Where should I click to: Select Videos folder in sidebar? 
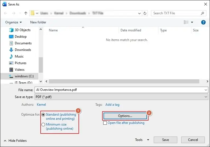point(17,70)
